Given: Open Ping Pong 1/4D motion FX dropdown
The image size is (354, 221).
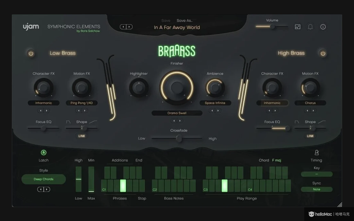Looking at the screenshot, I should click(82, 103).
